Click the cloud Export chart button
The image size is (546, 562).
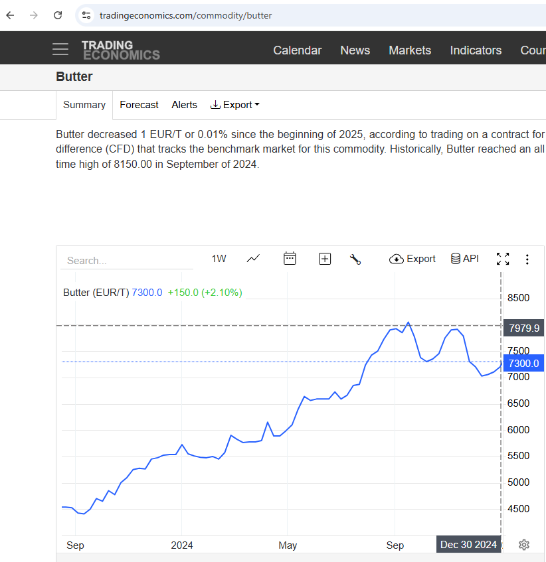(x=412, y=259)
